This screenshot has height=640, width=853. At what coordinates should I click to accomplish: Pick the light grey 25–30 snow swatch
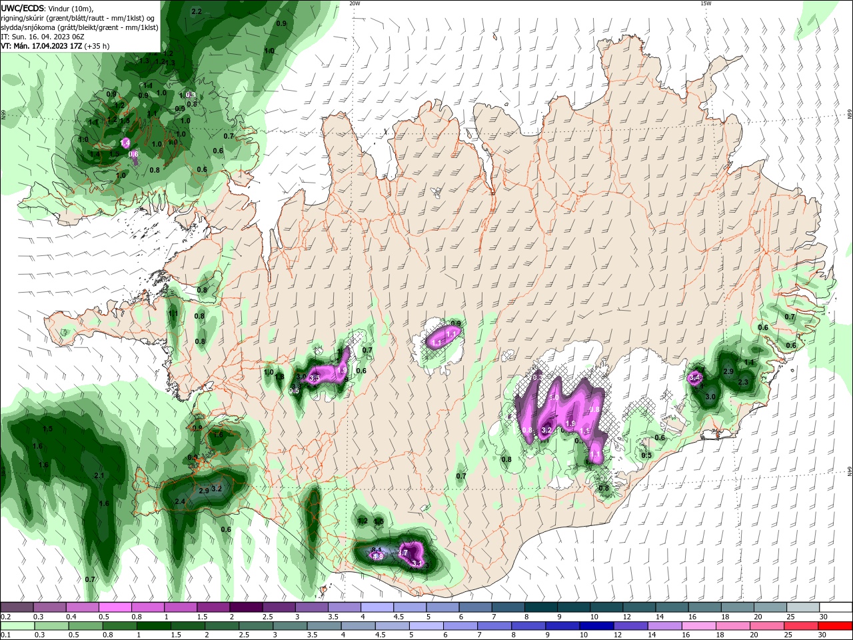click(804, 607)
